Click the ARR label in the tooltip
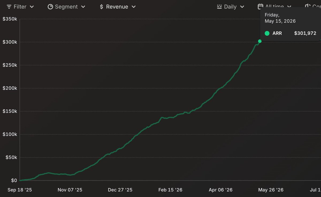This screenshot has height=197, width=321. point(277,33)
